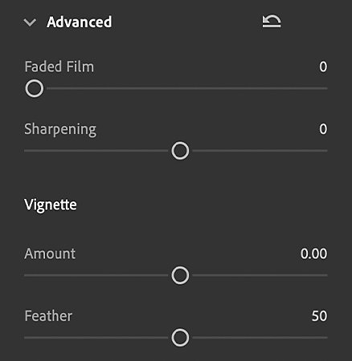Click the Sharpening label
Viewport: 352px width, 361px height.
point(60,130)
